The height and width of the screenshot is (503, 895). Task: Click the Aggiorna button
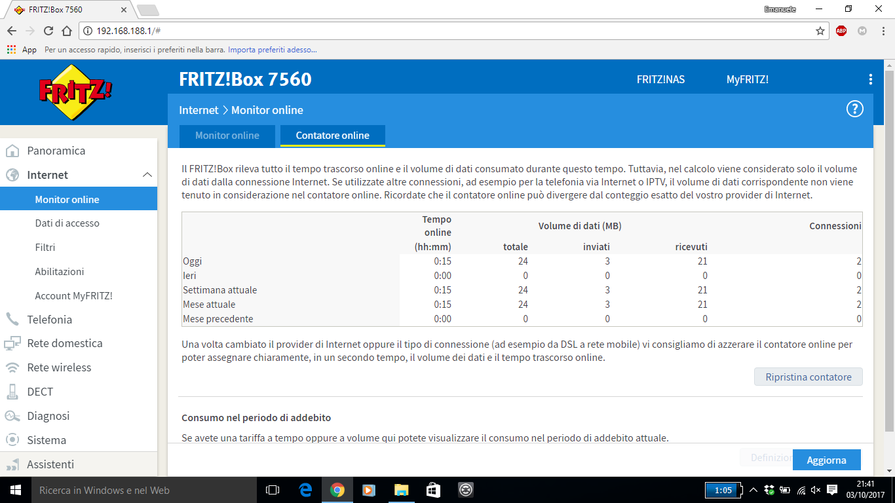(x=827, y=460)
